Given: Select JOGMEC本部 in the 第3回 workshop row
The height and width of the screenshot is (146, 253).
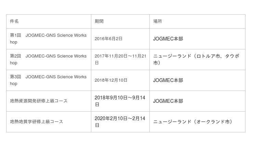Looking at the screenshot, I should click(x=168, y=80).
